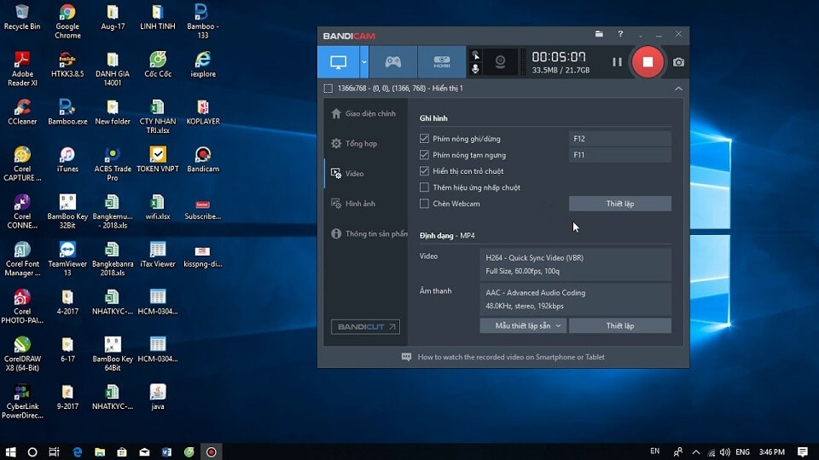Select HTKK3.8.5 desktop icon

67,65
